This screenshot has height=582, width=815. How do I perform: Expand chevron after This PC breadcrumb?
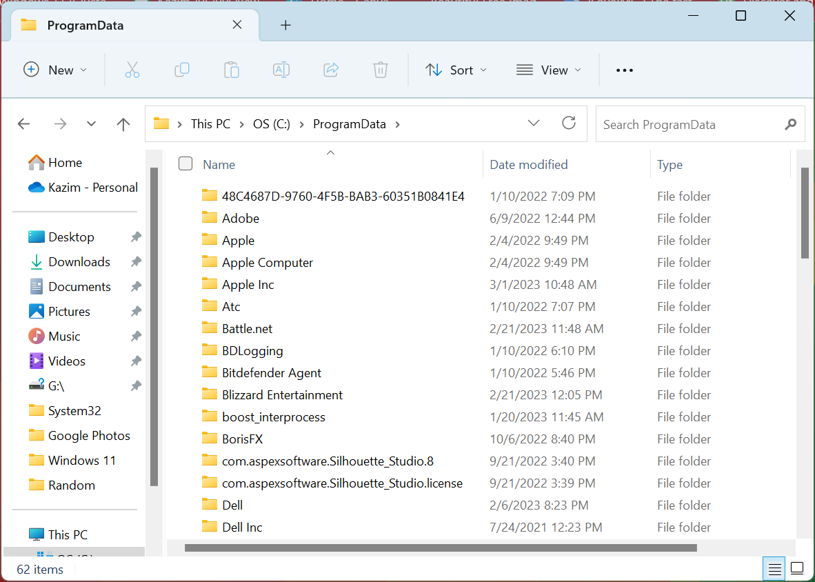[x=242, y=124]
